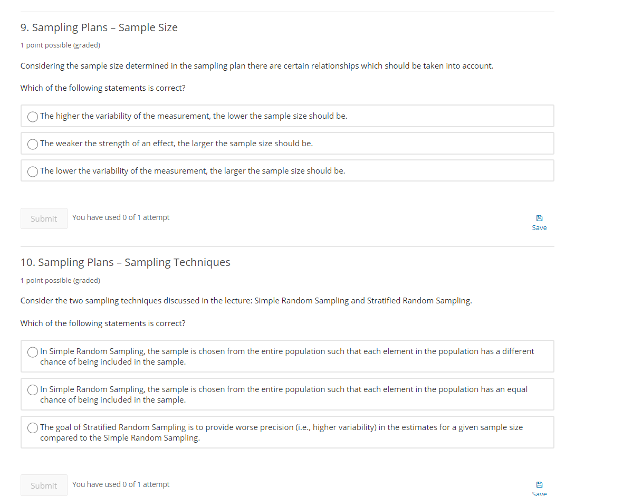Select radio button for 'lower variability, larger sample size'
623x496 pixels.
click(32, 171)
